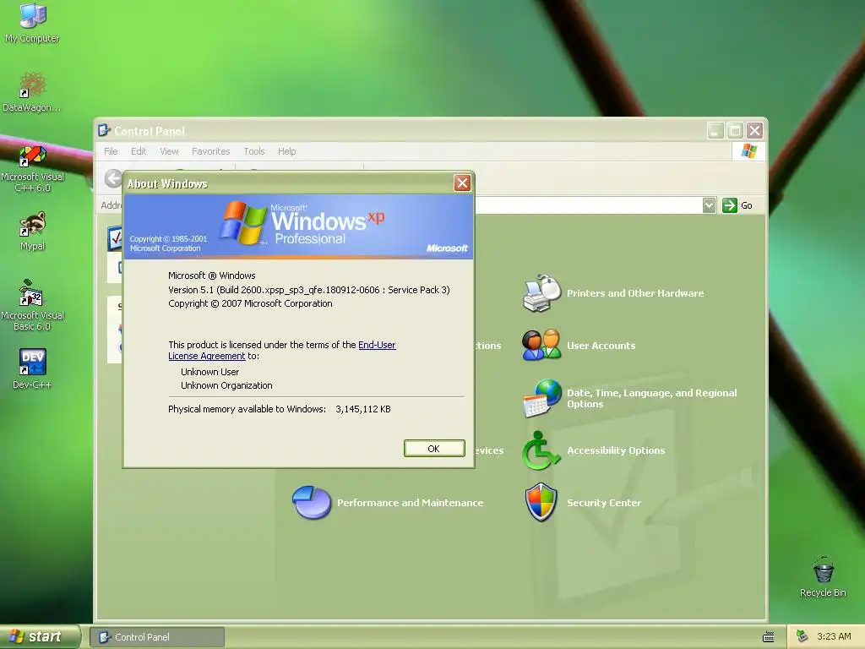Screen dimensions: 865x649
Task: Click the system tray icon beside the clock
Action: [x=802, y=636]
